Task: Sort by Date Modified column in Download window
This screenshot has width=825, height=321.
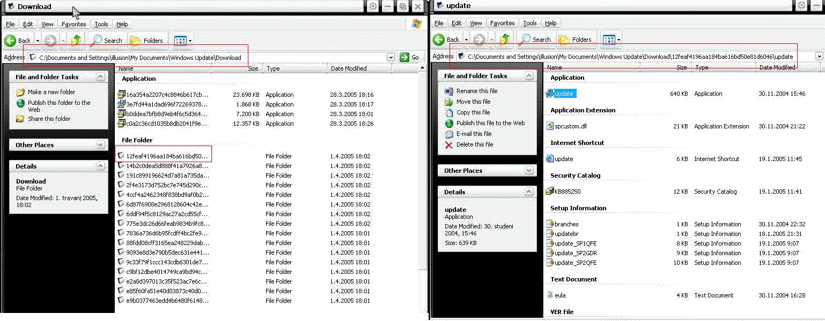Action: pos(349,68)
